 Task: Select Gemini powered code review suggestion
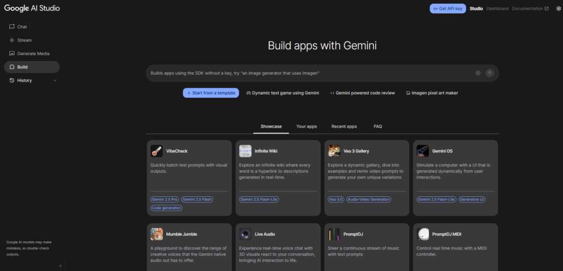point(362,93)
